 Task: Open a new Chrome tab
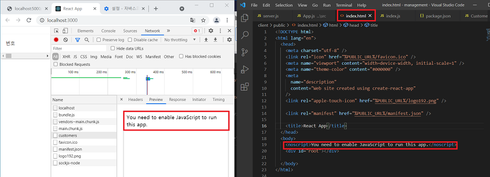coord(156,8)
